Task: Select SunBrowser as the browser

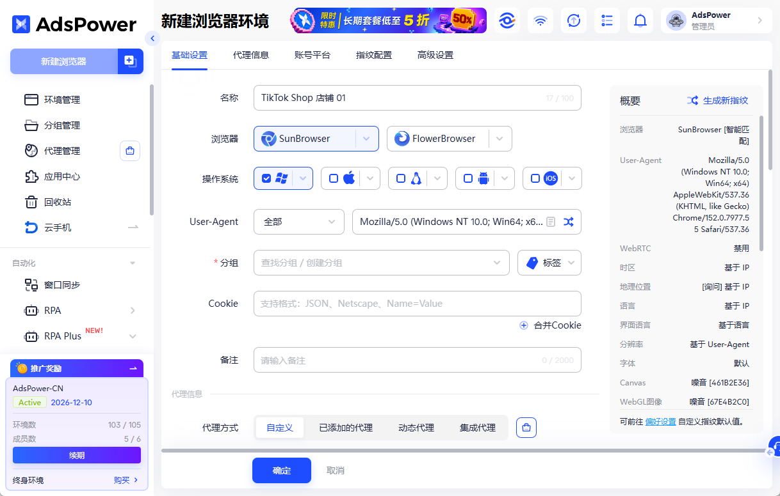Action: [304, 139]
